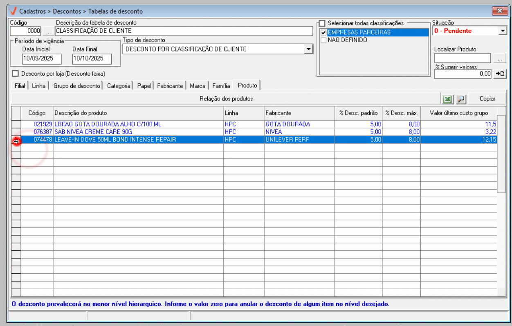Viewport: 512px width, 326px height.
Task: Check the NAO DEFINIDO classification
Action: coord(323,40)
